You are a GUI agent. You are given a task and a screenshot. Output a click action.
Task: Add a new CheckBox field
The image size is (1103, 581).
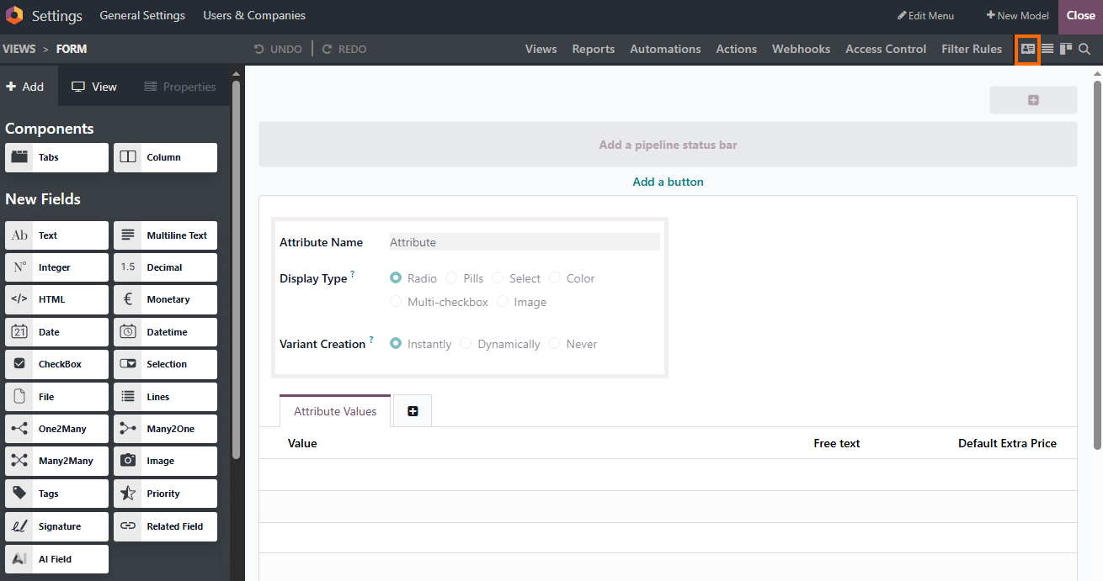56,364
